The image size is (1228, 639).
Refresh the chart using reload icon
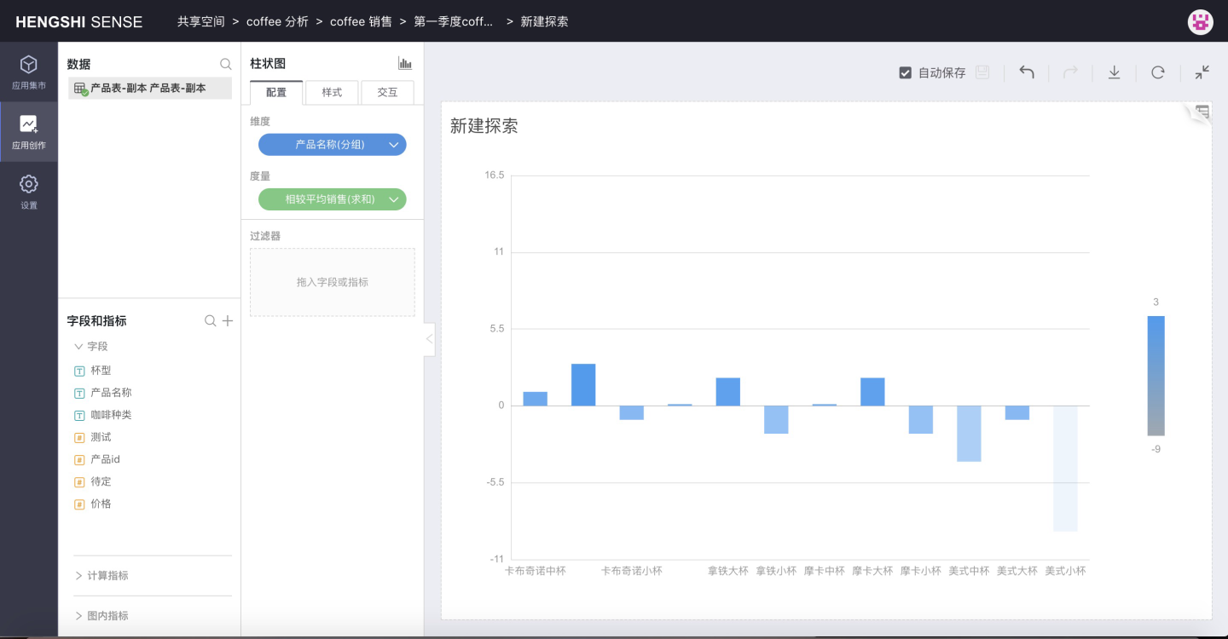[x=1157, y=72]
